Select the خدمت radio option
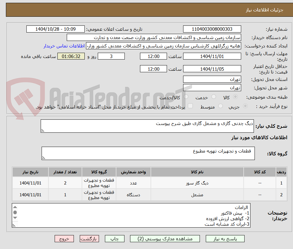 [x=213, y=96]
